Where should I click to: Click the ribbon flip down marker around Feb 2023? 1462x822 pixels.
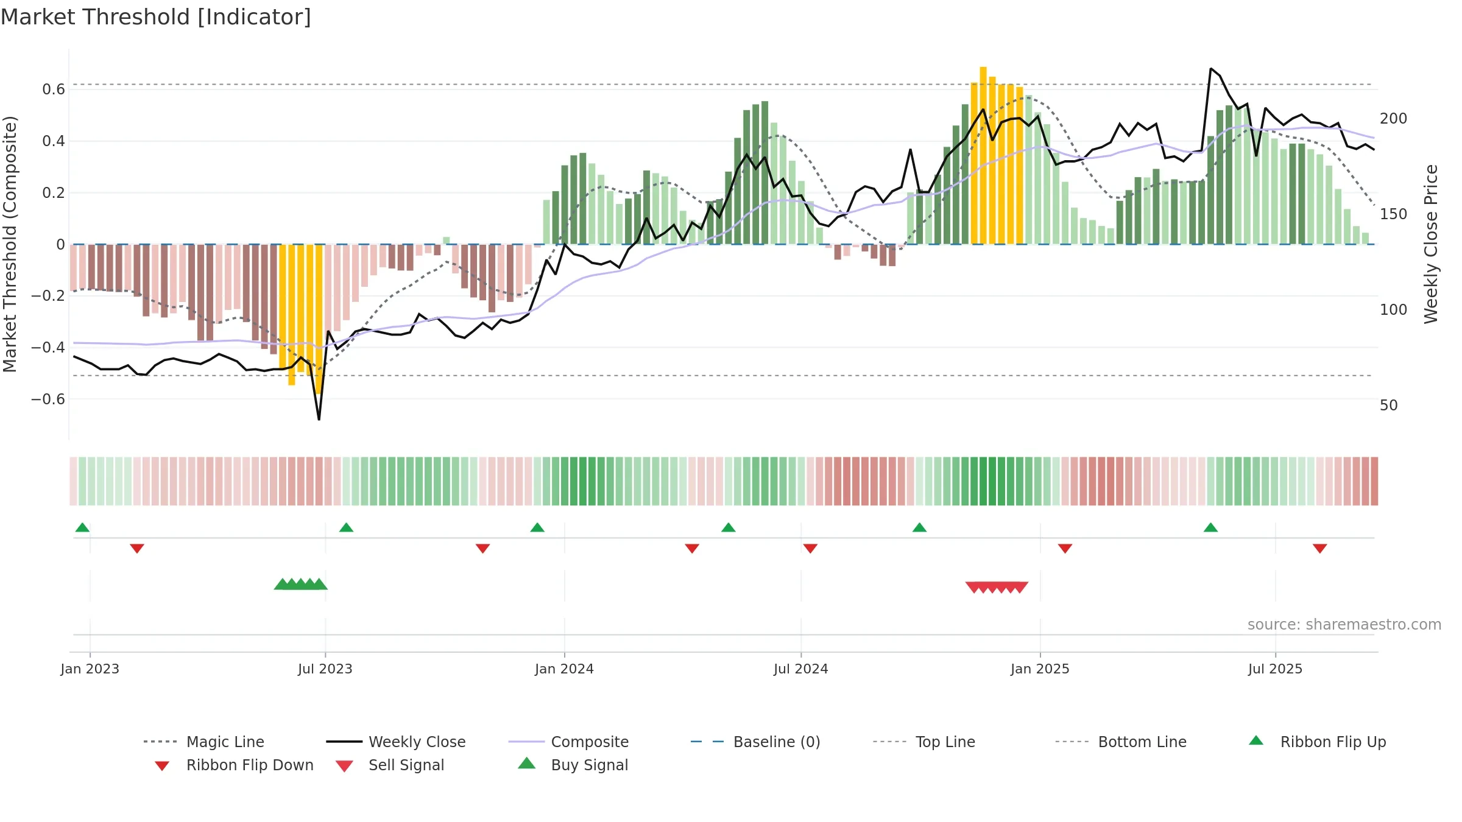(137, 549)
